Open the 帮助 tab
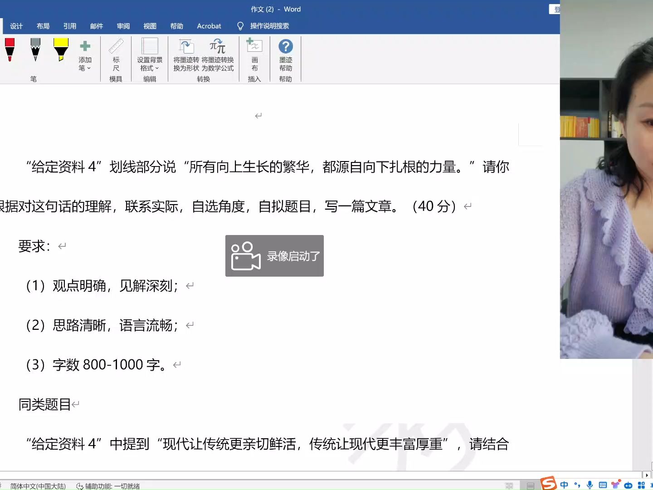 pos(177,26)
